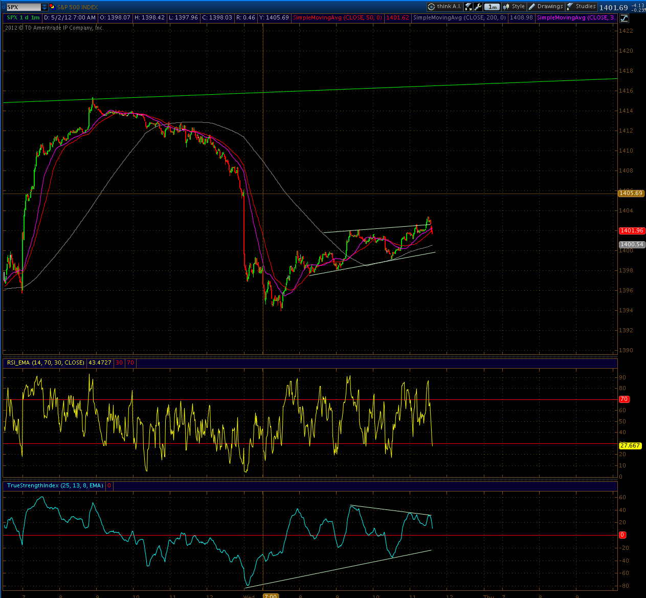Image resolution: width=646 pixels, height=598 pixels.
Task: Click SimpleMovingAvg (CLOSE, 50, 0) label
Action: [x=338, y=17]
